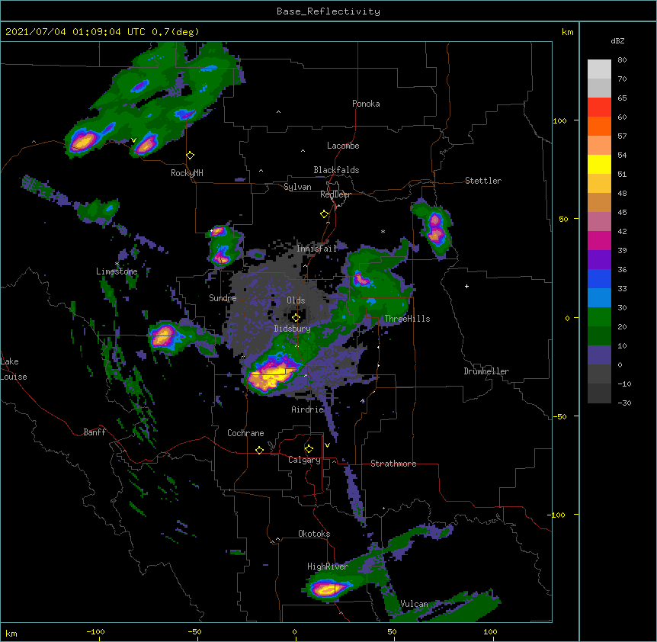Click the Cochrane label
The height and width of the screenshot is (642, 657).
point(245,433)
